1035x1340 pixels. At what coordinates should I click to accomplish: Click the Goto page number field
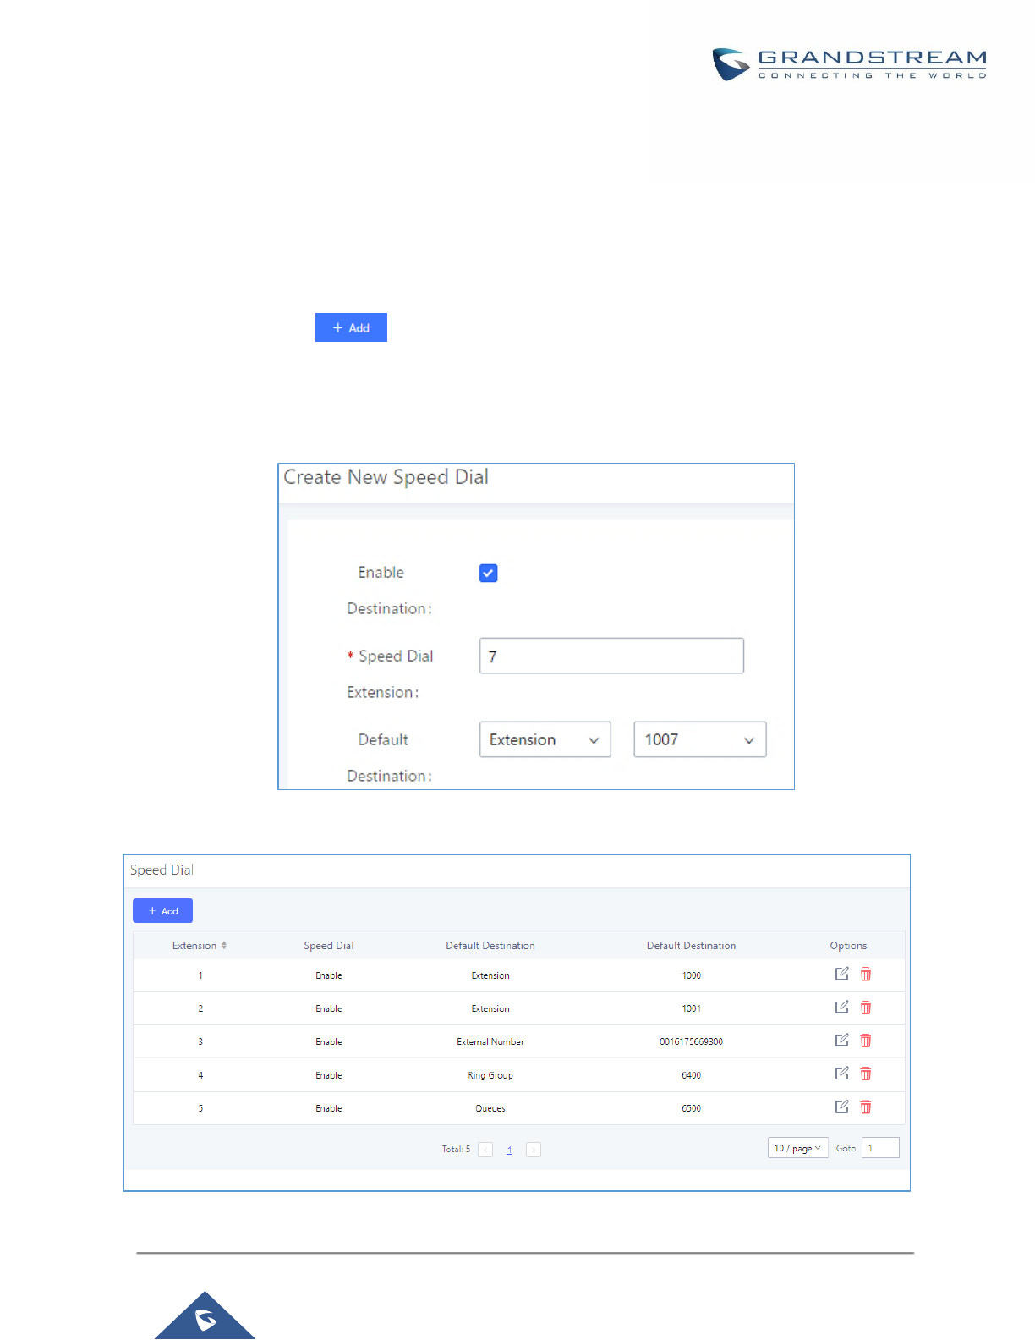pos(880,1148)
